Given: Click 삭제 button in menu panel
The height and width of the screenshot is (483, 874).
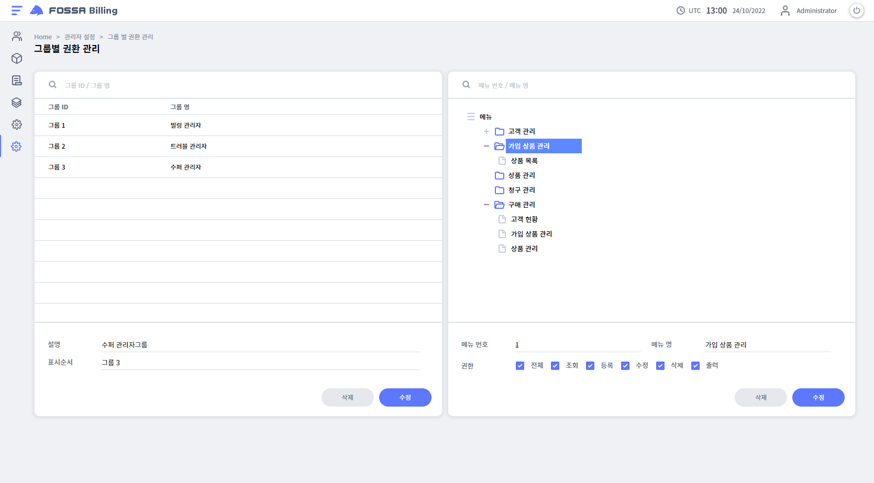Looking at the screenshot, I should (760, 397).
